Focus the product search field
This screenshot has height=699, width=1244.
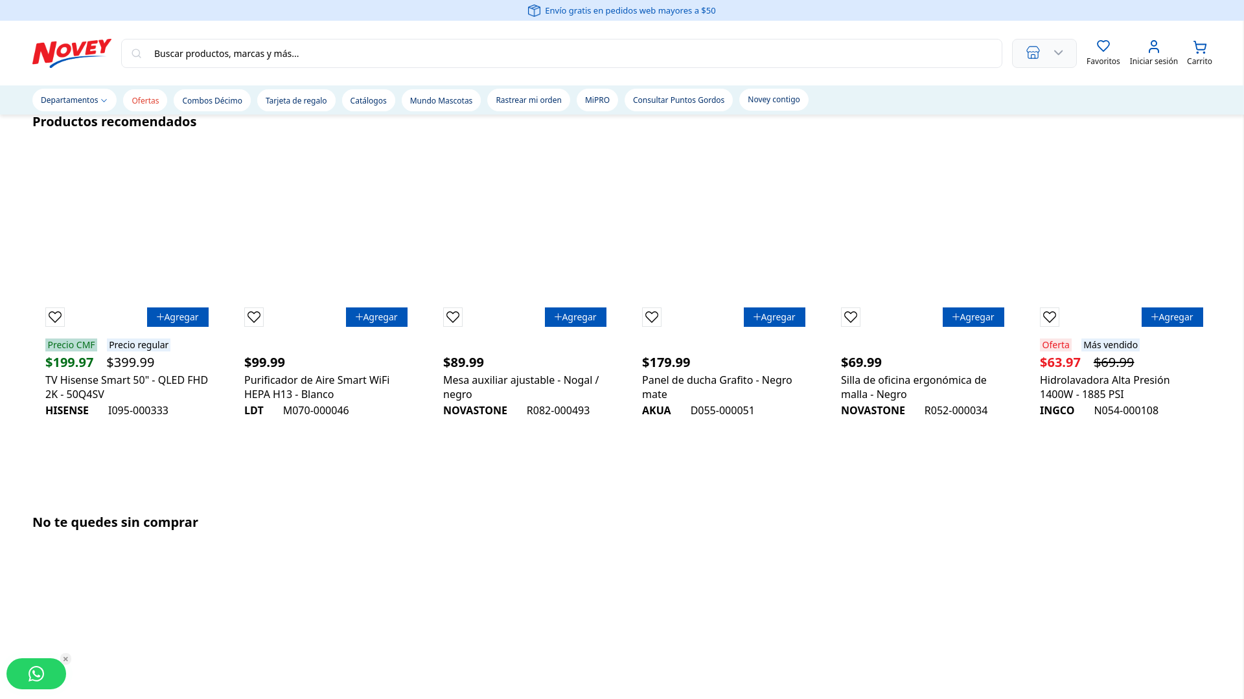click(562, 54)
